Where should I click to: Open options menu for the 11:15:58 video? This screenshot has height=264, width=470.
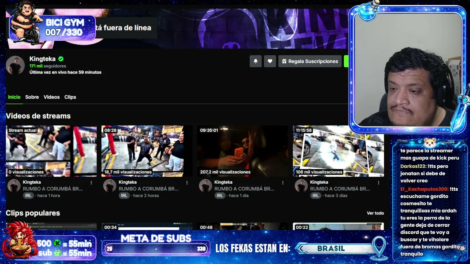coord(379,183)
